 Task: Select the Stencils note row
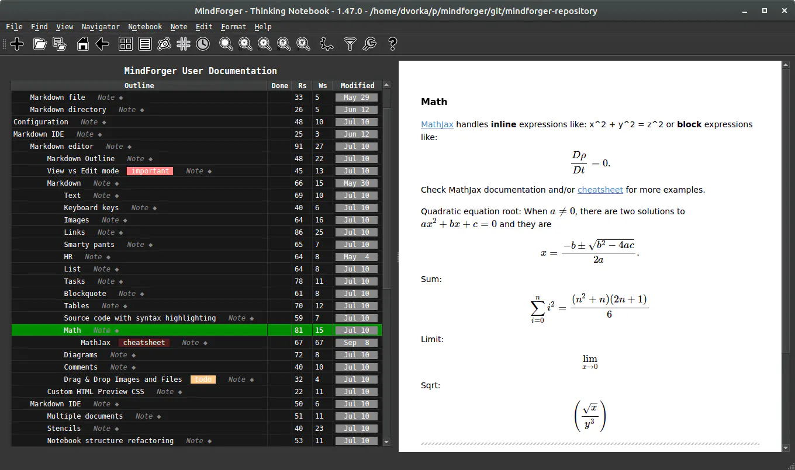click(196, 429)
